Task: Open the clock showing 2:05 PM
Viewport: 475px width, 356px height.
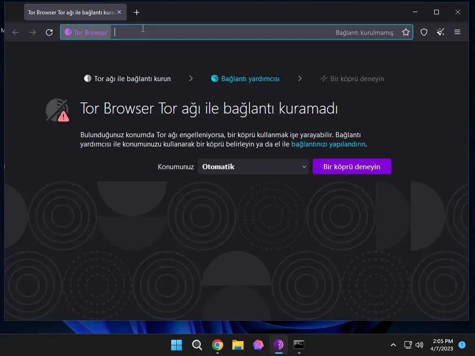Action: click(442, 345)
